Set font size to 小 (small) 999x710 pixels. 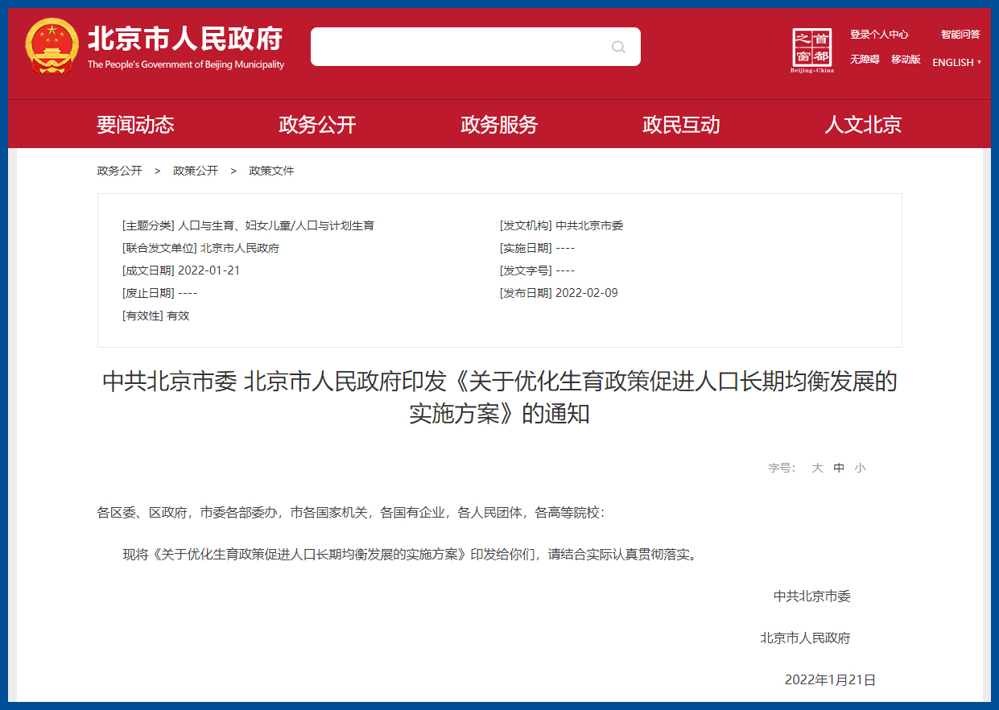click(x=860, y=468)
